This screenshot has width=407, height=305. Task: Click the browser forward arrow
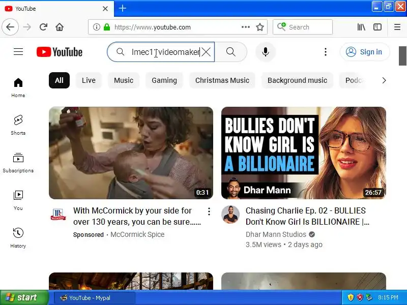[27, 27]
